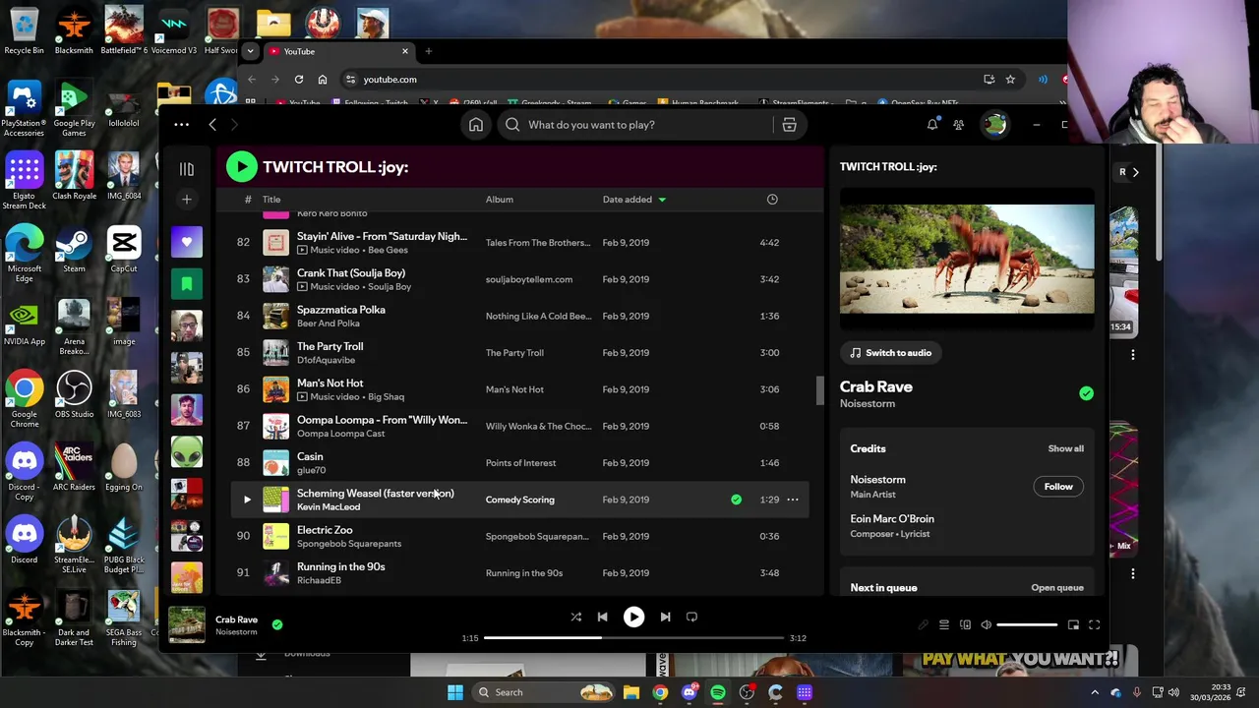Select Man's Not Hot track

(520, 389)
